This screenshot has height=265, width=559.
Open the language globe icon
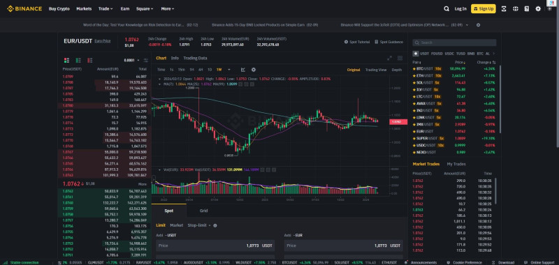pyautogui.click(x=515, y=9)
